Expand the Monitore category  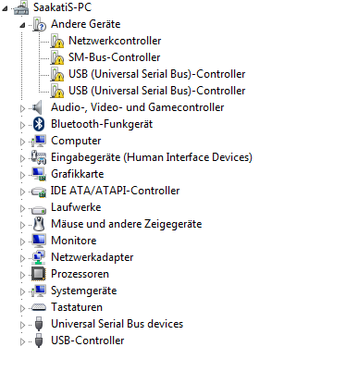point(22,242)
